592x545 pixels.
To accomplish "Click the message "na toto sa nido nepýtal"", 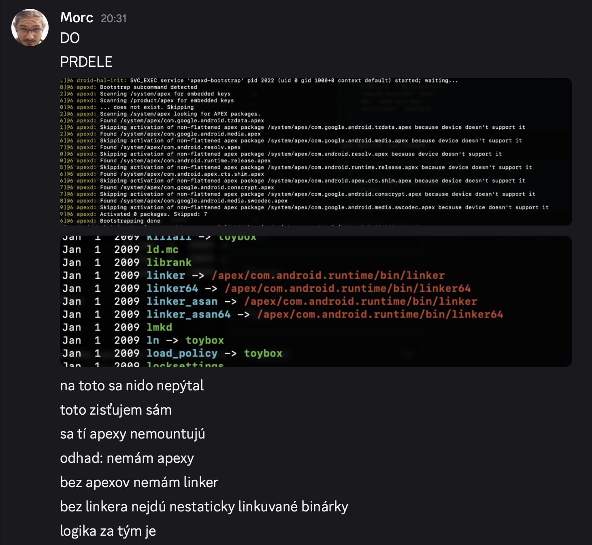I will click(132, 385).
